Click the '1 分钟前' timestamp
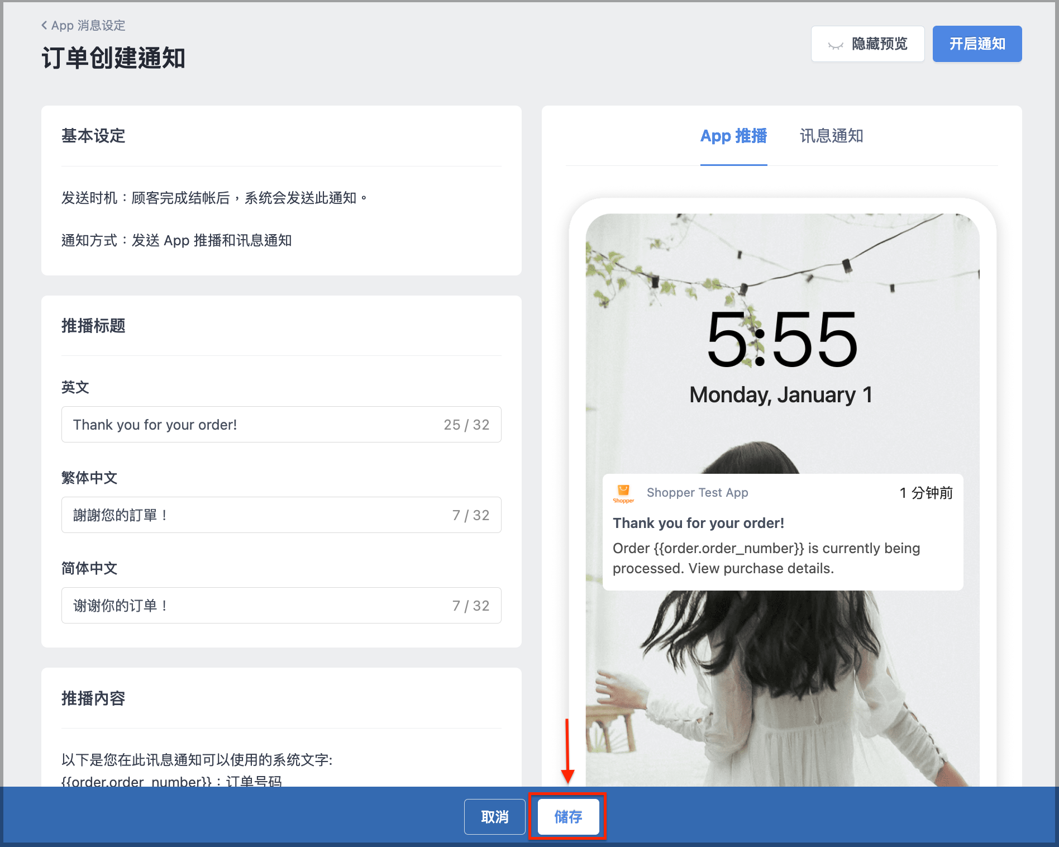The image size is (1059, 847). click(926, 493)
